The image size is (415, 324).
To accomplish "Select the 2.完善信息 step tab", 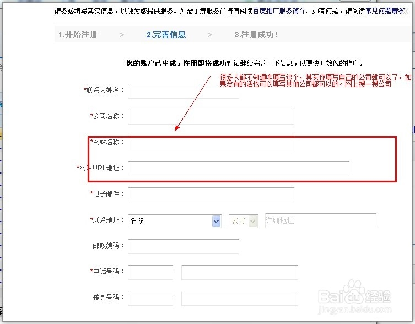I will tap(166, 35).
